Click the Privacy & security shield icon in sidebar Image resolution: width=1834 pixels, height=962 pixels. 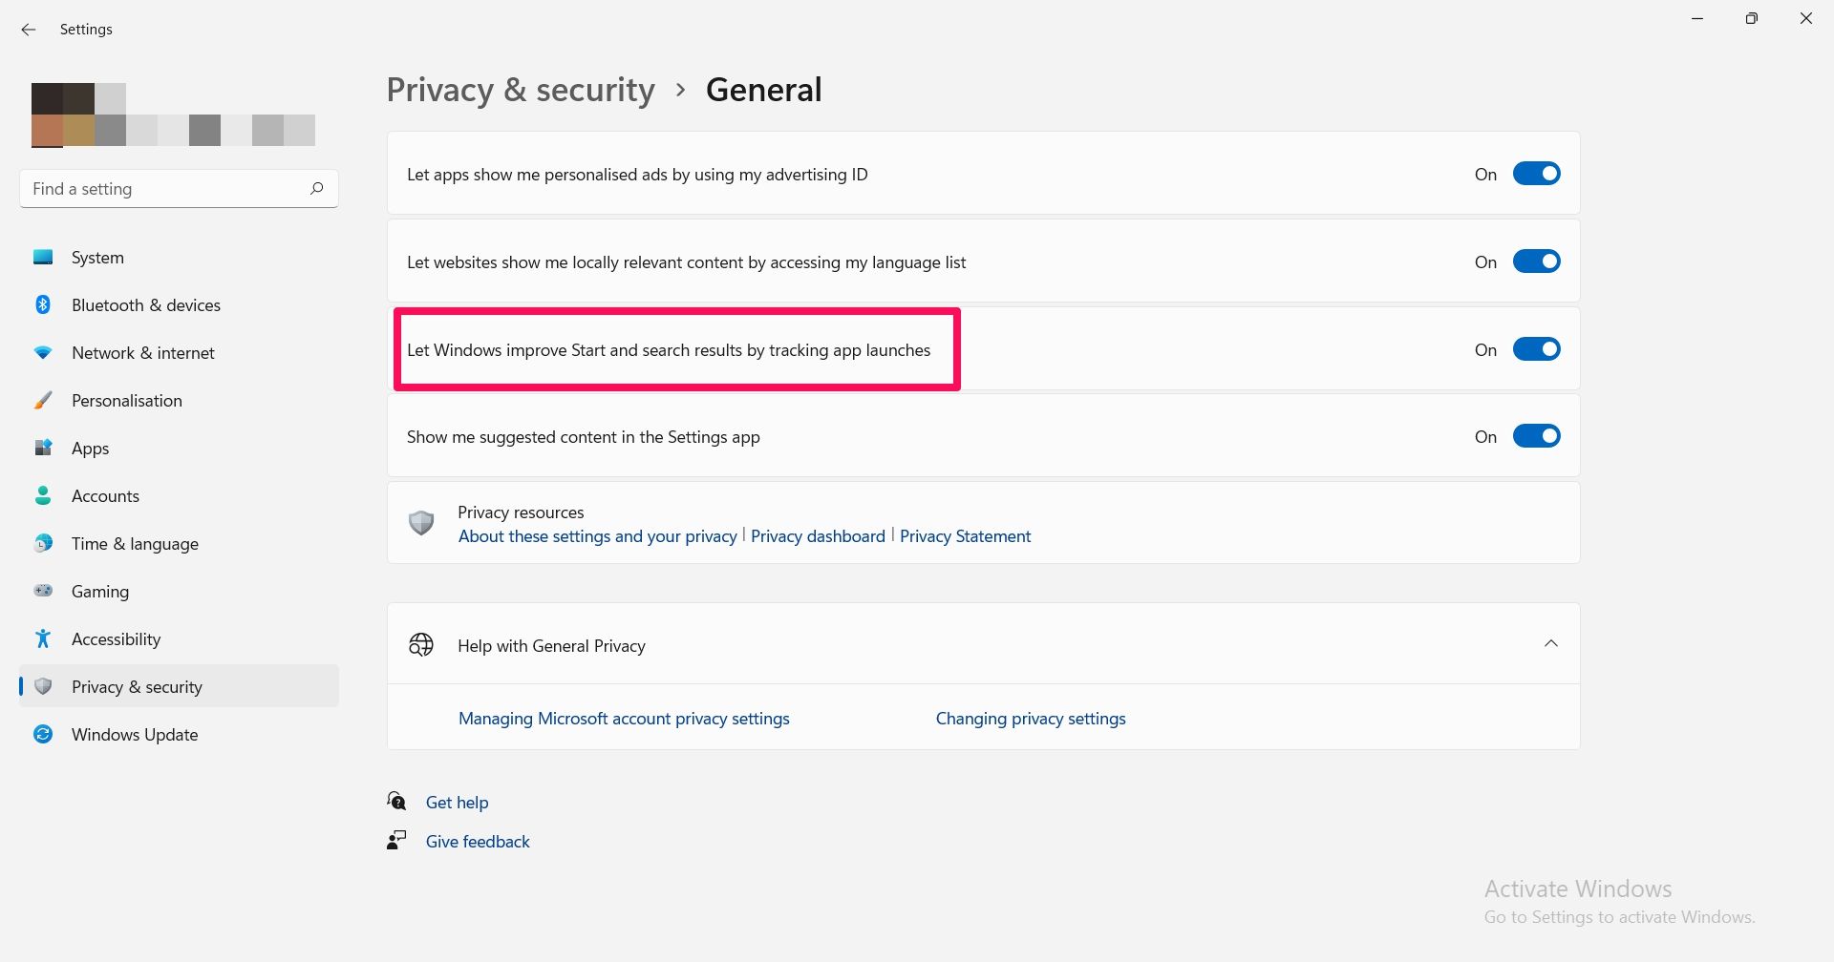coord(43,686)
